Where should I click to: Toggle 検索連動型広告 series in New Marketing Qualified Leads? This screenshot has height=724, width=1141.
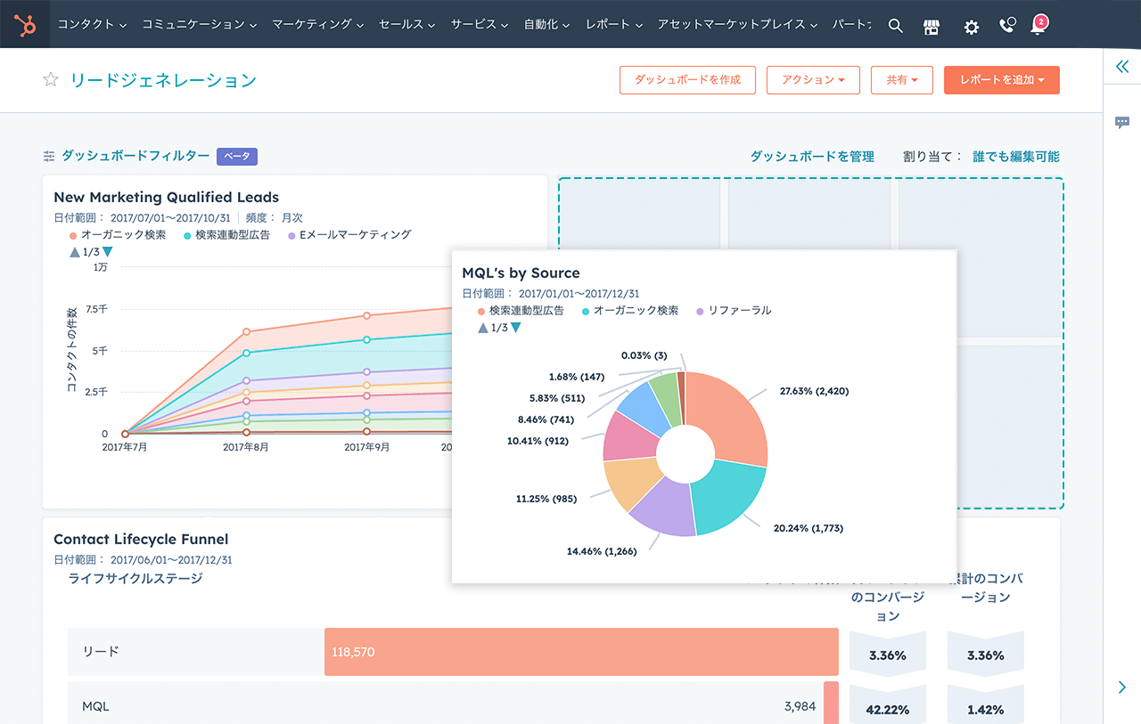pos(226,235)
